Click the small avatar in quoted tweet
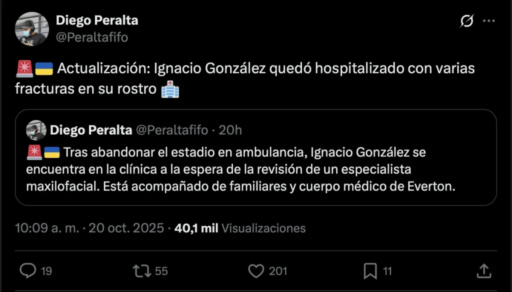The height and width of the screenshot is (292, 512). (x=36, y=130)
